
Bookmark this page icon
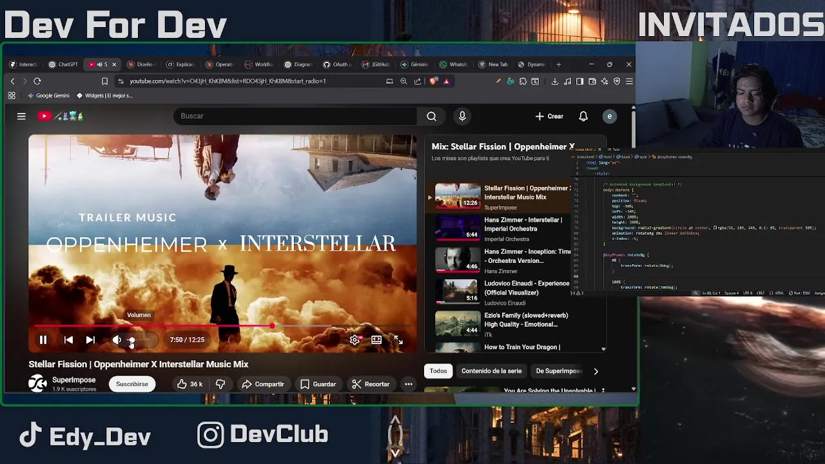click(104, 81)
